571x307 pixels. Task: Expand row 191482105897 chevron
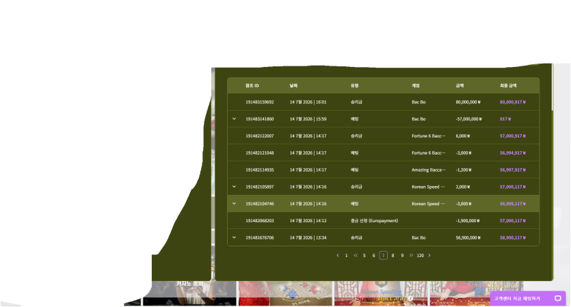tap(234, 187)
